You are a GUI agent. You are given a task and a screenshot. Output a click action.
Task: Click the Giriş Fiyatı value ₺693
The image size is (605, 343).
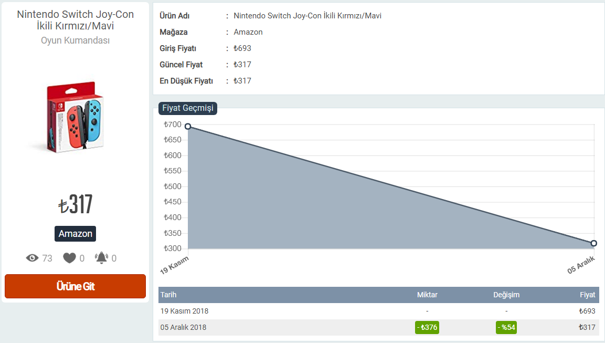pyautogui.click(x=242, y=48)
